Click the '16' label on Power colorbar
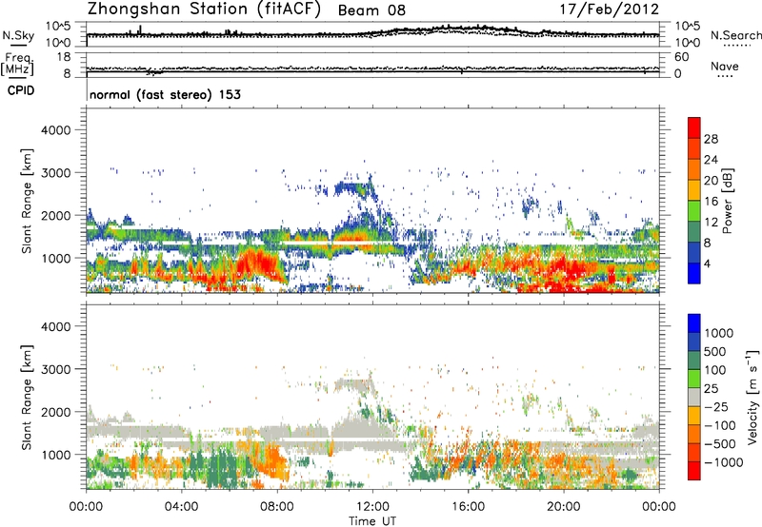This screenshot has width=762, height=527. point(711,202)
